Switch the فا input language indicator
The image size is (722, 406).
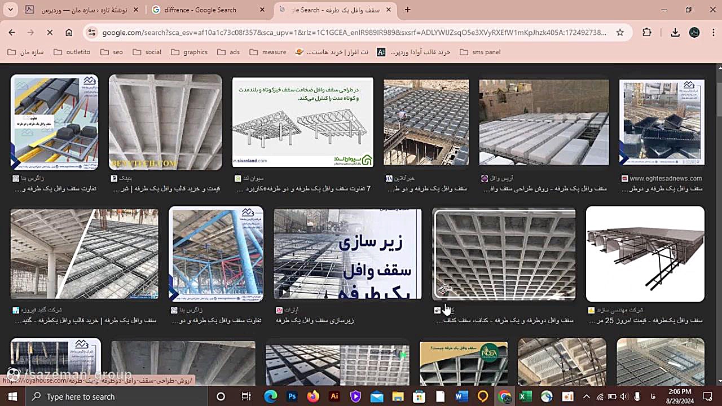click(653, 396)
